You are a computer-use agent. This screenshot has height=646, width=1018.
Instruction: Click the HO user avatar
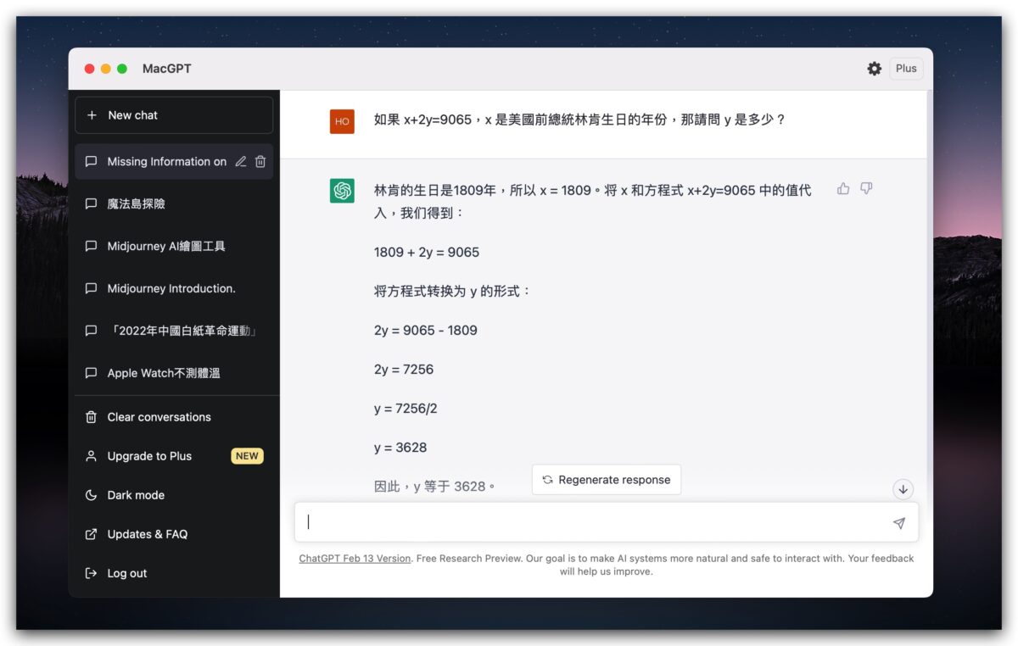click(342, 121)
